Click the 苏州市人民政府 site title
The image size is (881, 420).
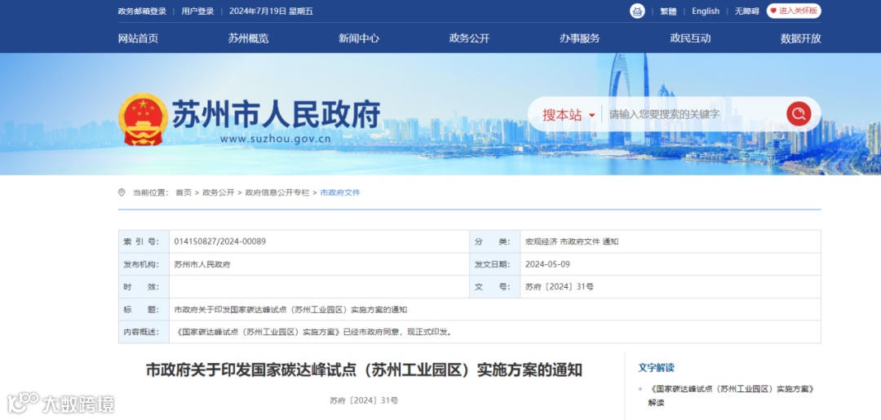(276, 114)
